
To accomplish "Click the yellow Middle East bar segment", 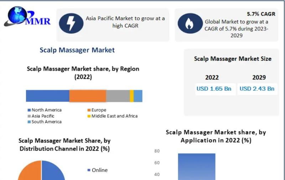I will tap(132, 96).
